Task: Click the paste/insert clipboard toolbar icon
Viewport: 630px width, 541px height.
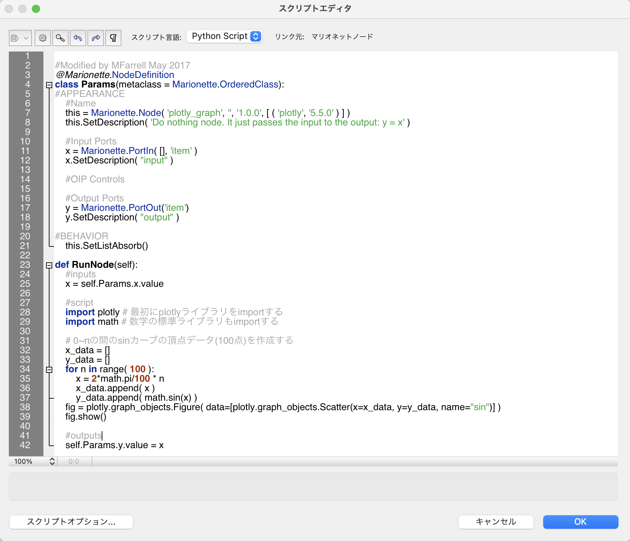Action: [x=15, y=38]
